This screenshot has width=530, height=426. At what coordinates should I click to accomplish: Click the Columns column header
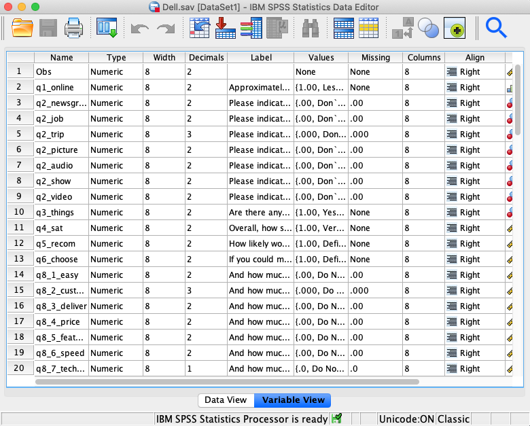[424, 58]
